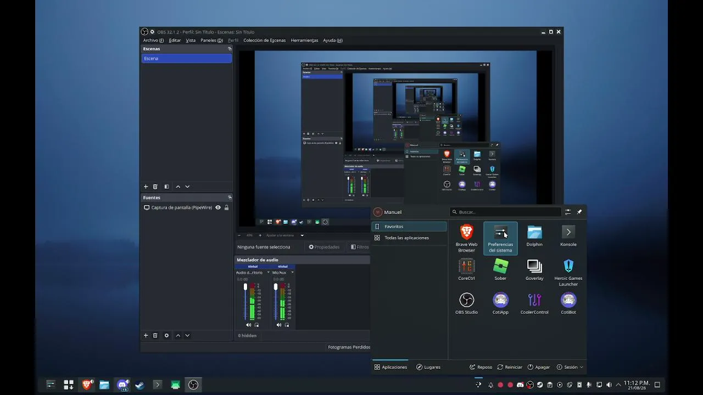Click the Reposo button

click(481, 367)
